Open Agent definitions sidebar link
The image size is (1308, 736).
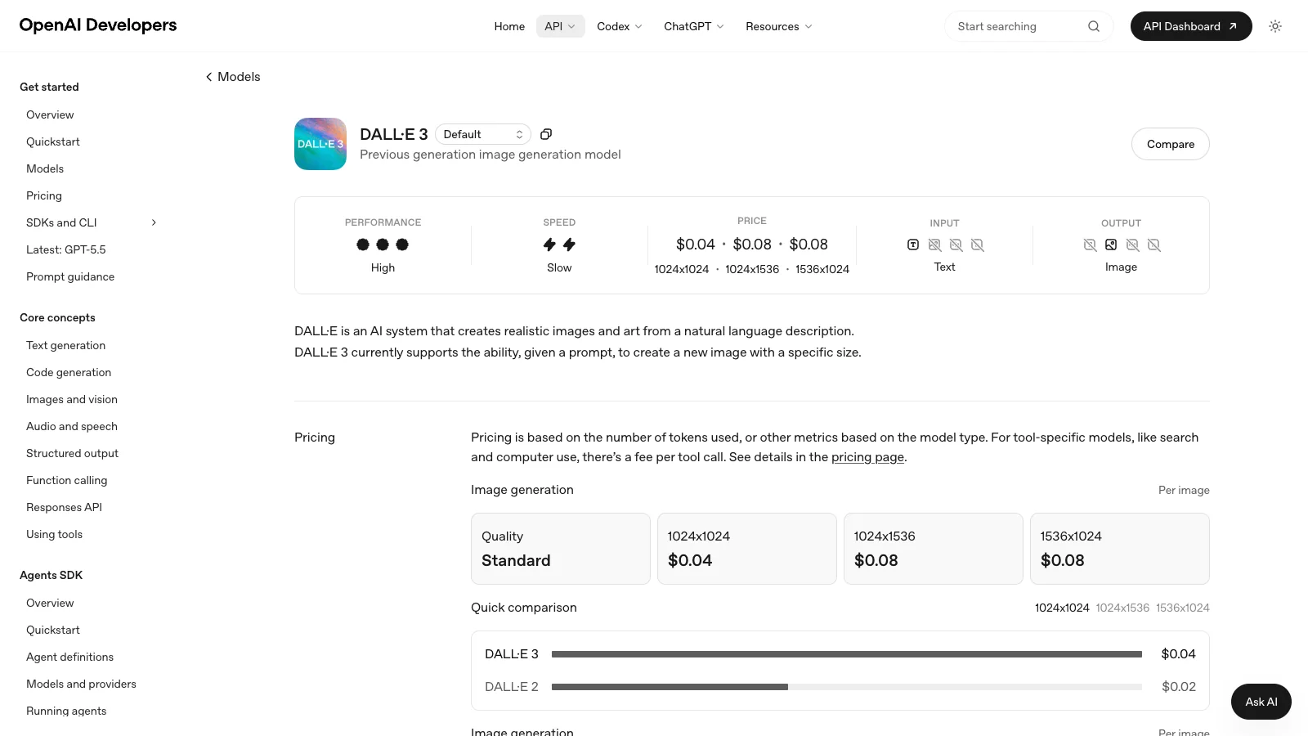(x=69, y=657)
